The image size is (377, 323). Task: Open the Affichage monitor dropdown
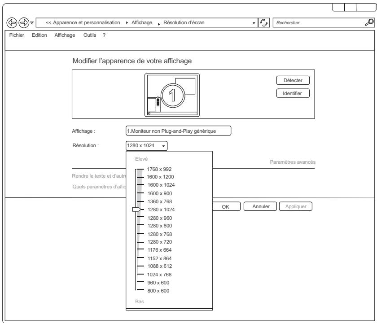click(x=178, y=131)
